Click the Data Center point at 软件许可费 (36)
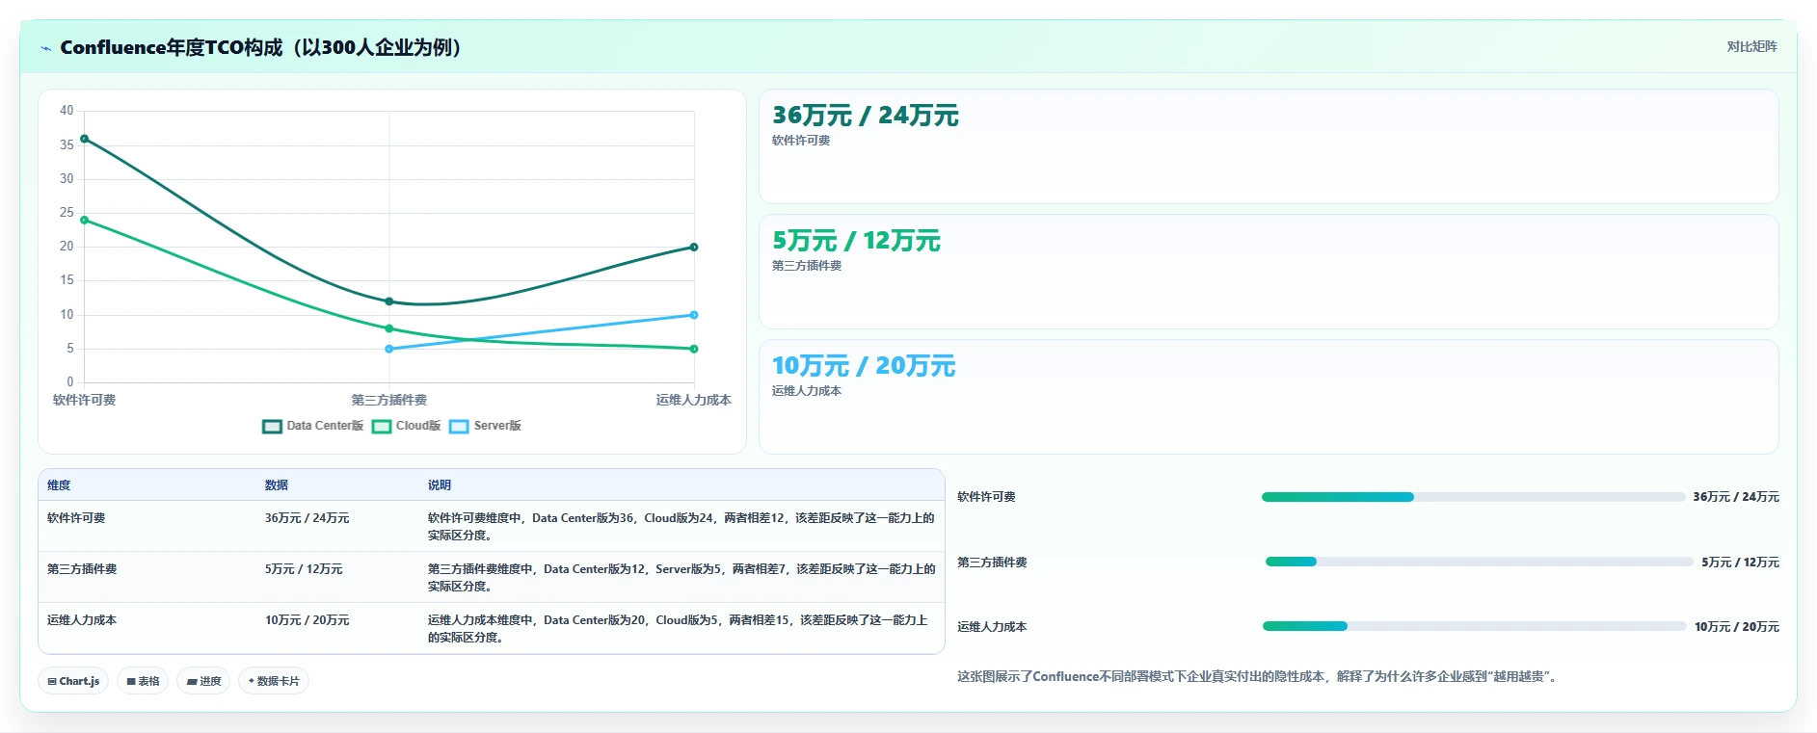The width and height of the screenshot is (1817, 733). tap(85, 139)
